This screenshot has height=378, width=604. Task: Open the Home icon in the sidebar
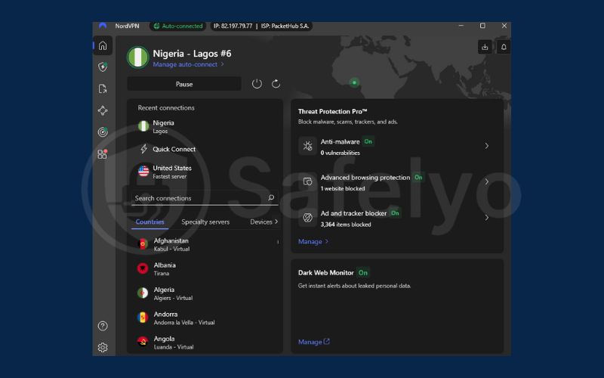click(103, 45)
